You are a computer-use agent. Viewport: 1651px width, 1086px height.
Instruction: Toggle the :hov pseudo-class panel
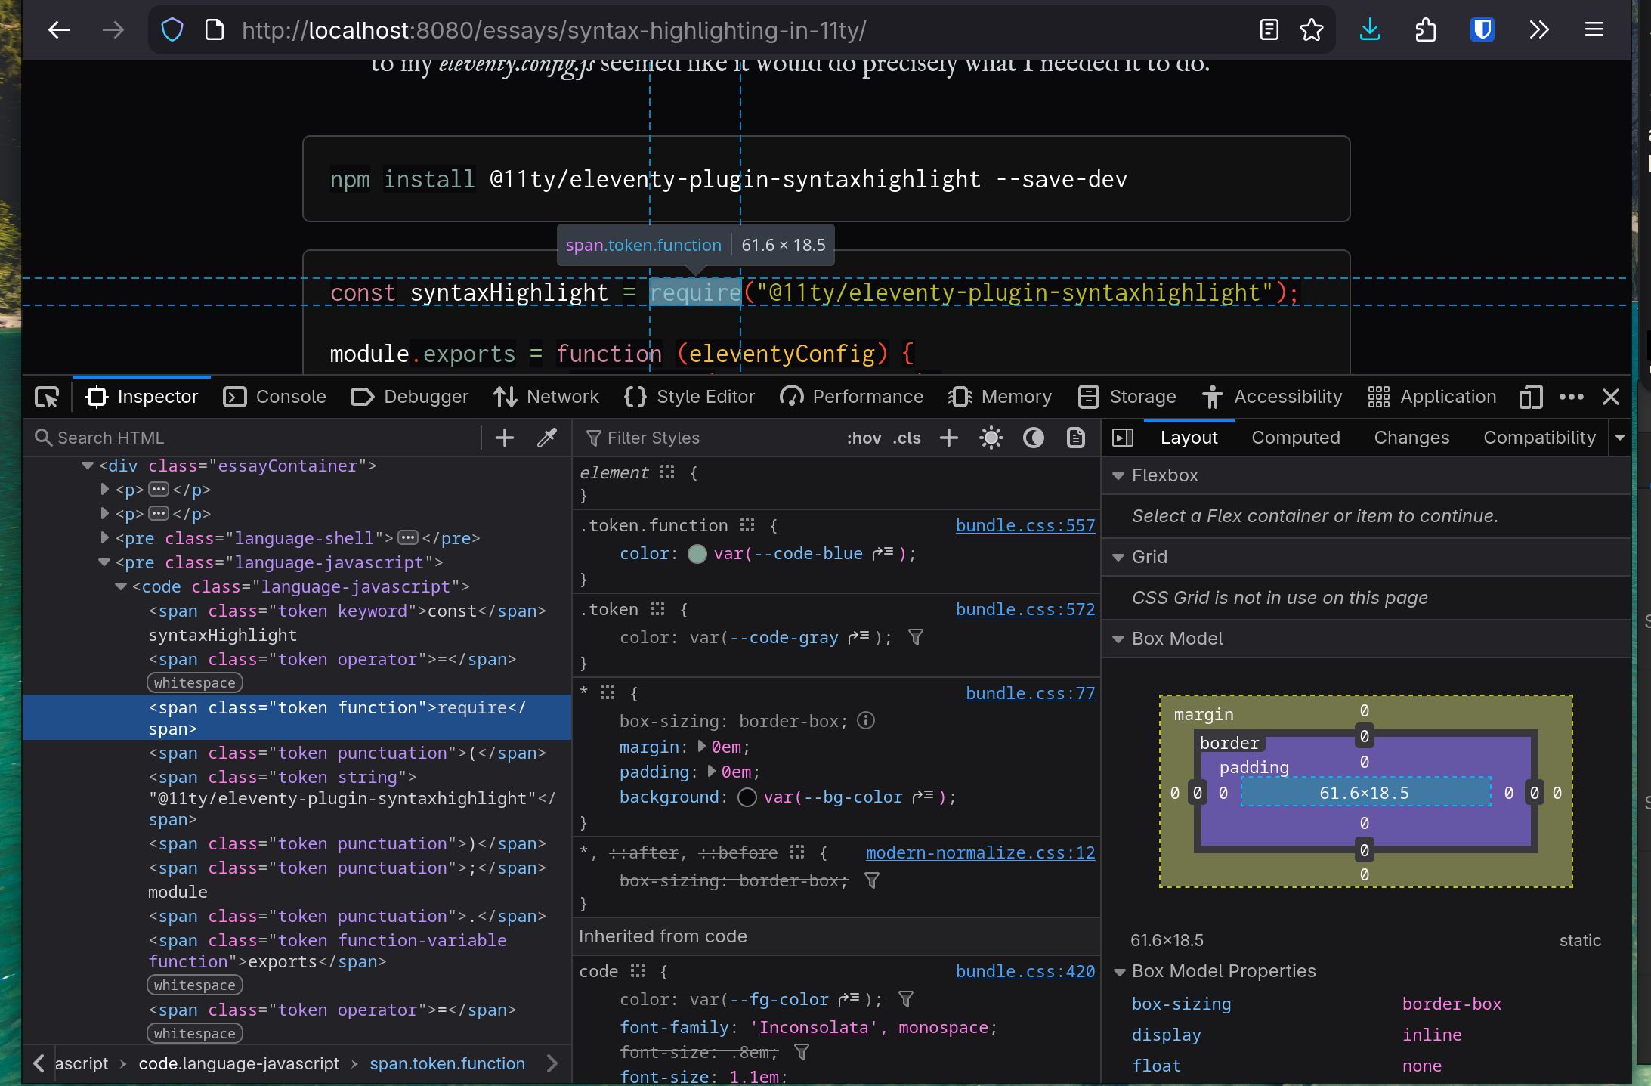pos(862,437)
